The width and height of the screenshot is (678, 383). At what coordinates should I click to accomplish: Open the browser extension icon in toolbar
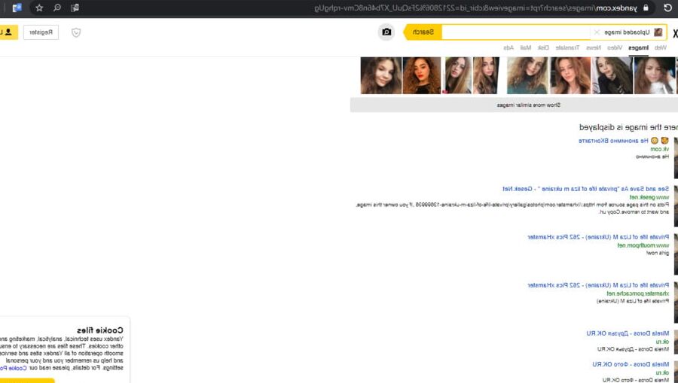[x=17, y=8]
